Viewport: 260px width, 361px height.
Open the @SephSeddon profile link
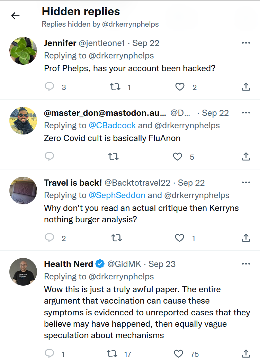[117, 195]
